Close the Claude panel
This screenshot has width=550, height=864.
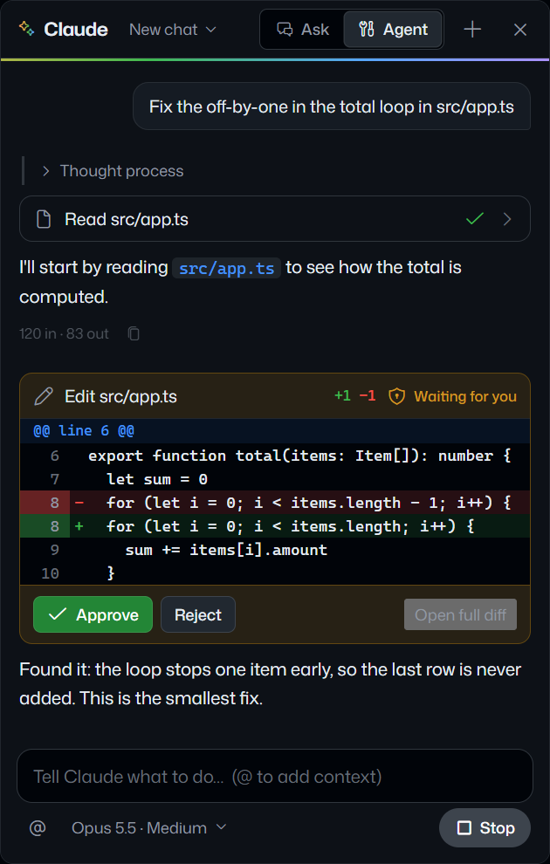(x=519, y=29)
